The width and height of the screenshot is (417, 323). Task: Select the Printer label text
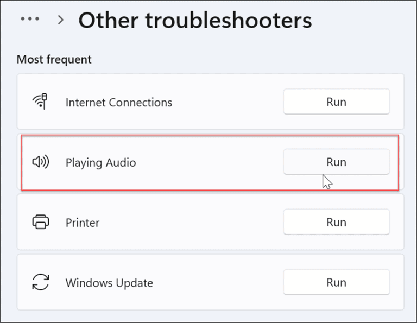pos(83,223)
